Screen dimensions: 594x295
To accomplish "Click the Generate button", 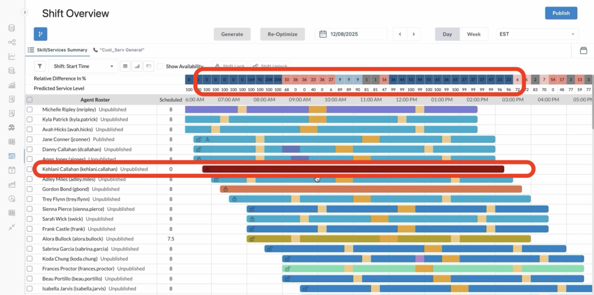I will click(232, 34).
